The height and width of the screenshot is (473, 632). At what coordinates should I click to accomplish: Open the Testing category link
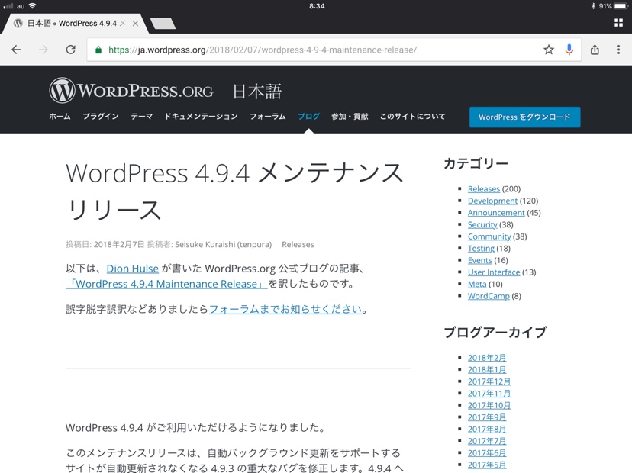tap(481, 248)
